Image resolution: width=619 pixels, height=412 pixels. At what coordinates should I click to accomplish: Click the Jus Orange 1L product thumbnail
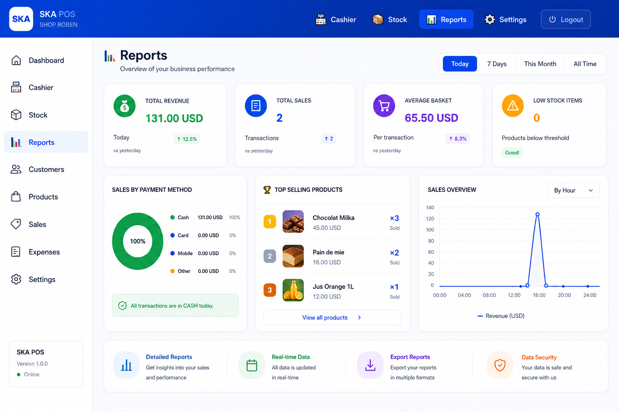pyautogui.click(x=293, y=290)
